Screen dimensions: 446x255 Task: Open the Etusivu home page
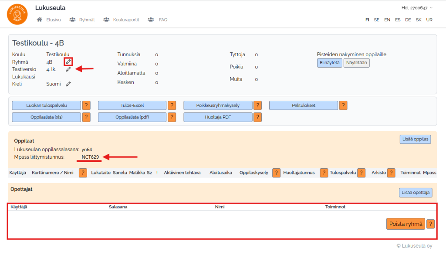49,20
